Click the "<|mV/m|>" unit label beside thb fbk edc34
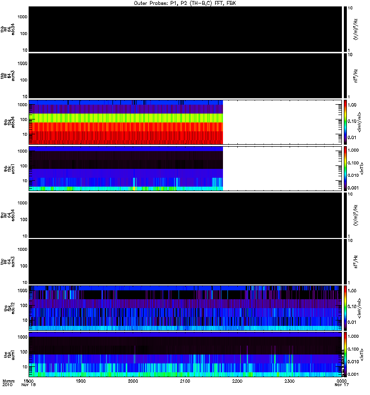The width and height of the screenshot is (370, 395). [x=359, y=122]
